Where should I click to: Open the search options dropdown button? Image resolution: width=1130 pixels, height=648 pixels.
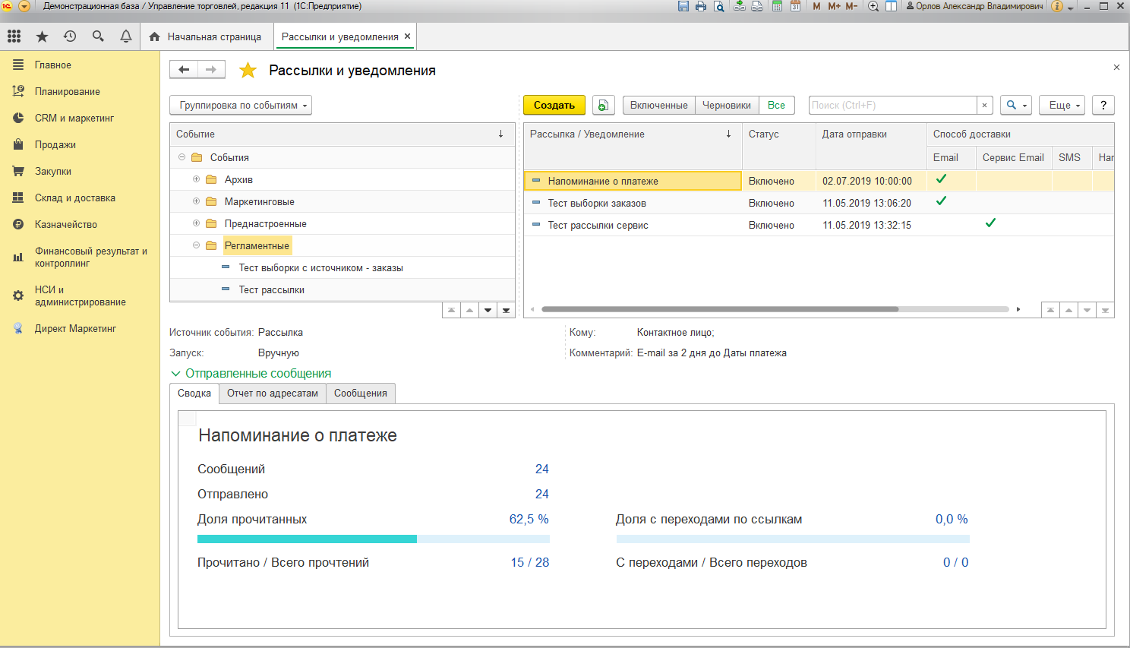click(x=1015, y=106)
